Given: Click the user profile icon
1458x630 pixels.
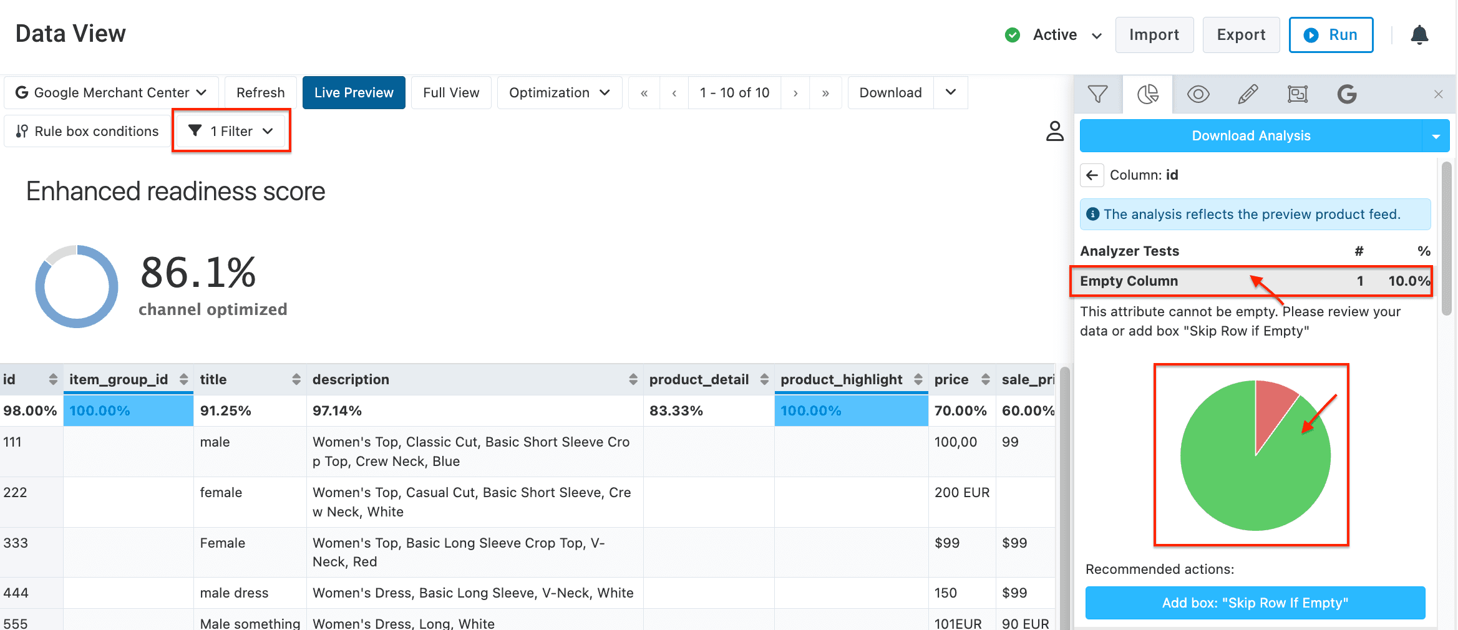Looking at the screenshot, I should [x=1054, y=131].
